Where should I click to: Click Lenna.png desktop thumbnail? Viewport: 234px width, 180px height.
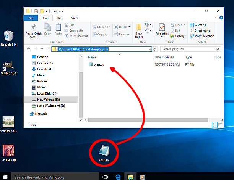(x=8, y=151)
